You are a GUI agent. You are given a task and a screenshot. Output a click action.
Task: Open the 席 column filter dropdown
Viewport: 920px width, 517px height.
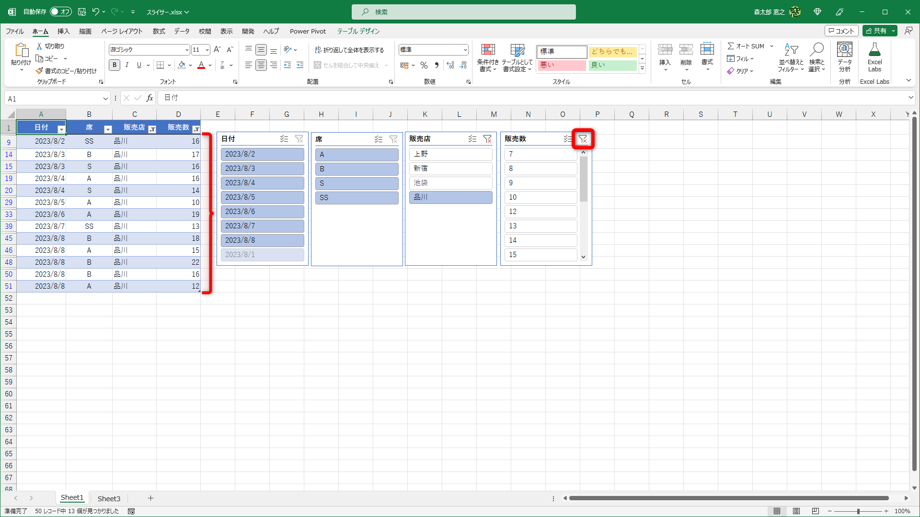108,129
